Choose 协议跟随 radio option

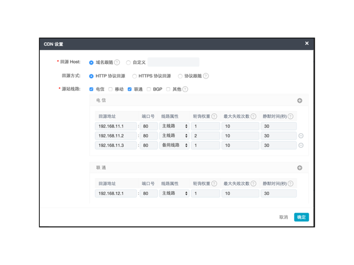tap(180, 76)
